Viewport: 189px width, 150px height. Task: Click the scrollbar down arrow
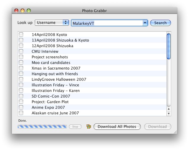(x=169, y=113)
